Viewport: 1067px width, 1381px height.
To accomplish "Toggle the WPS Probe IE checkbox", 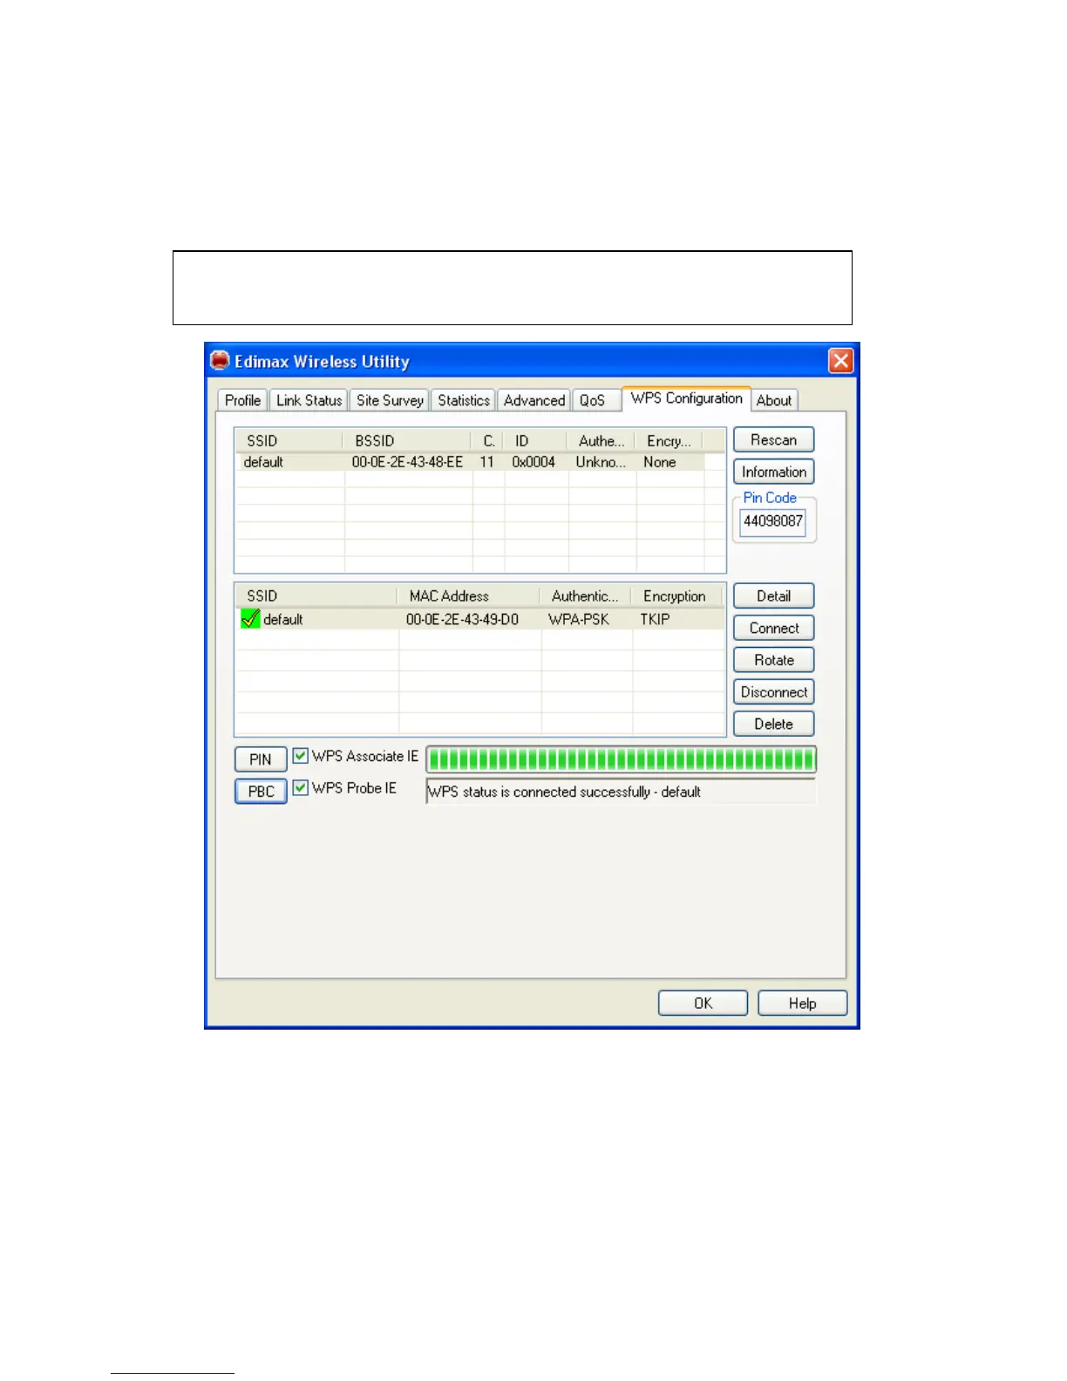I will (x=301, y=788).
